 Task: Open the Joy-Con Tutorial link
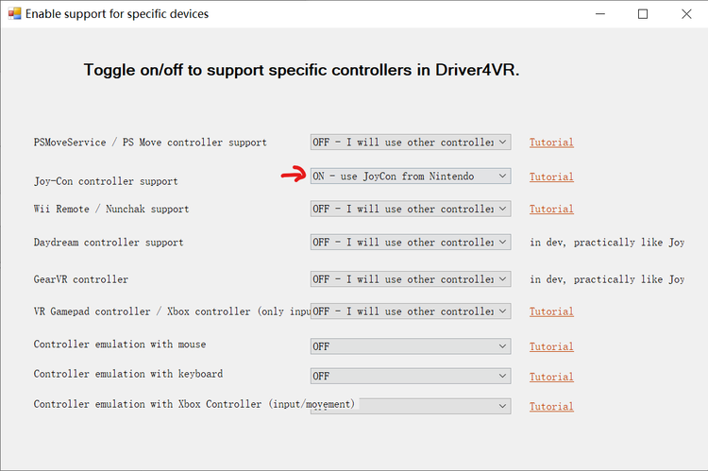pyautogui.click(x=551, y=177)
